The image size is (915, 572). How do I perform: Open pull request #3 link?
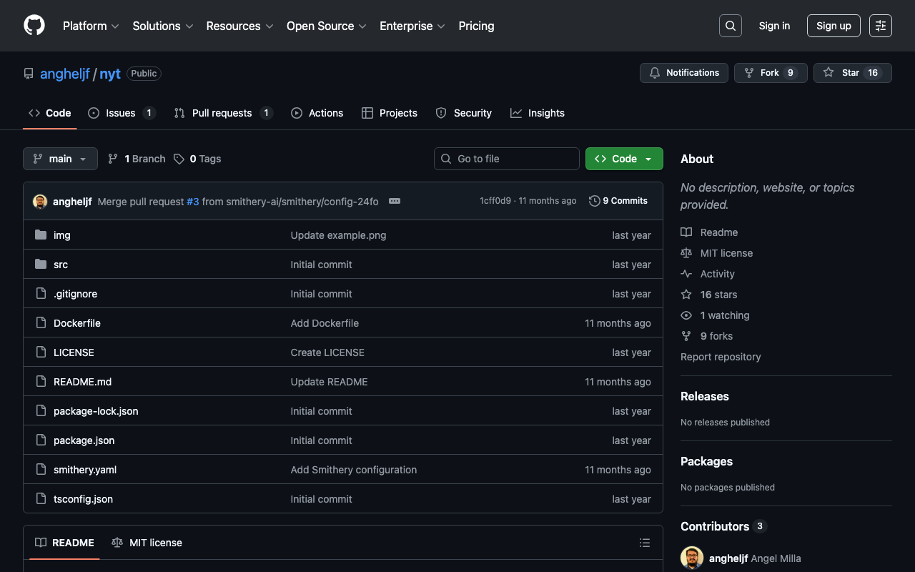coord(192,202)
